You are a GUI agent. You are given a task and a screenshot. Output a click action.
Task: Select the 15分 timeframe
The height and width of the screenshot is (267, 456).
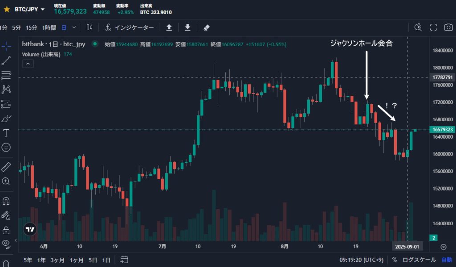[x=32, y=28]
